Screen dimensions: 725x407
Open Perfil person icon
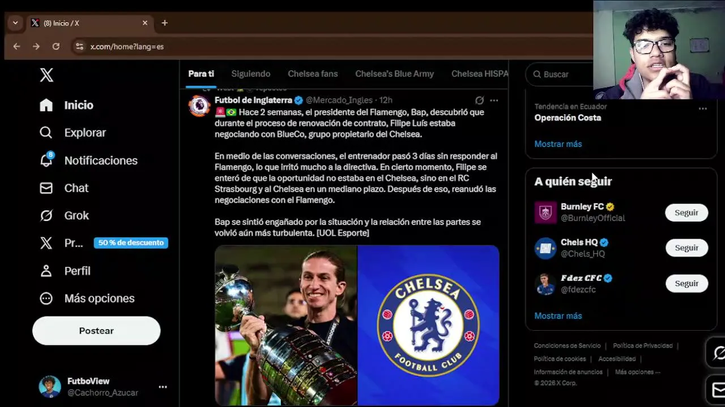tap(46, 271)
